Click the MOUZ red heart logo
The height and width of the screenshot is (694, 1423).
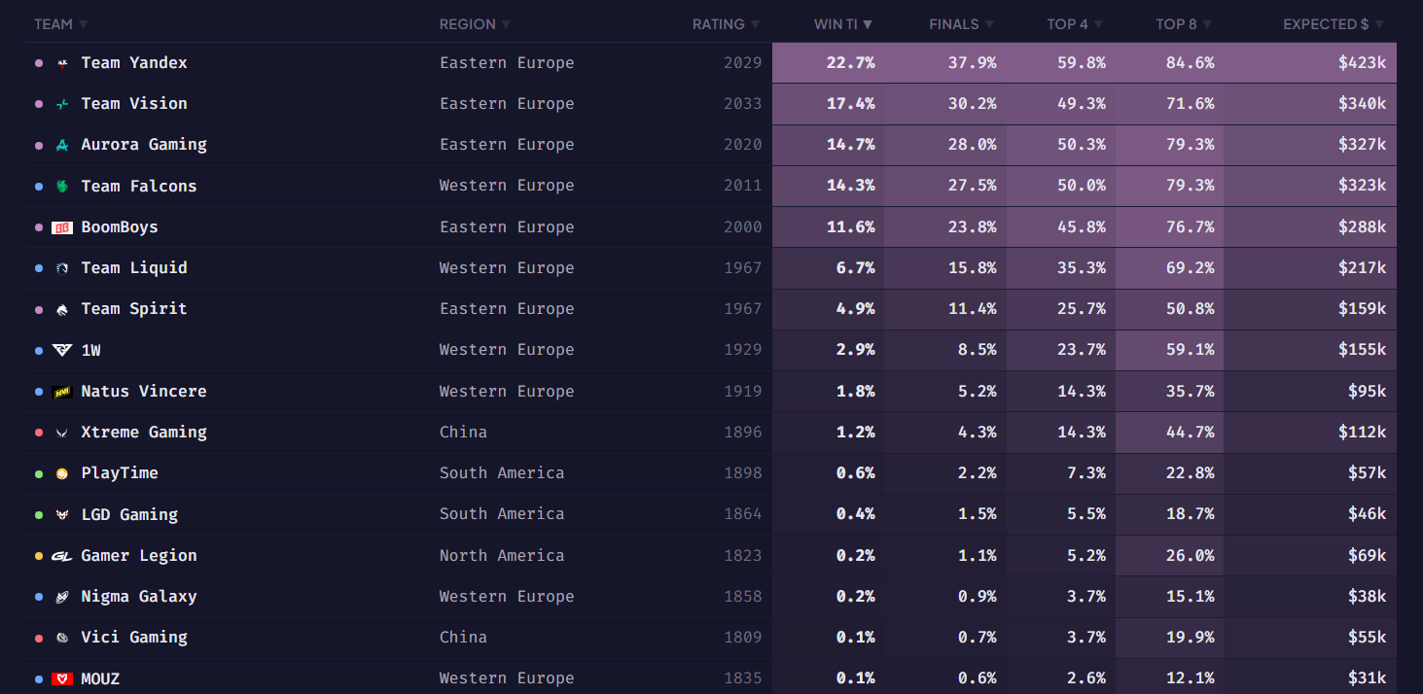point(62,678)
